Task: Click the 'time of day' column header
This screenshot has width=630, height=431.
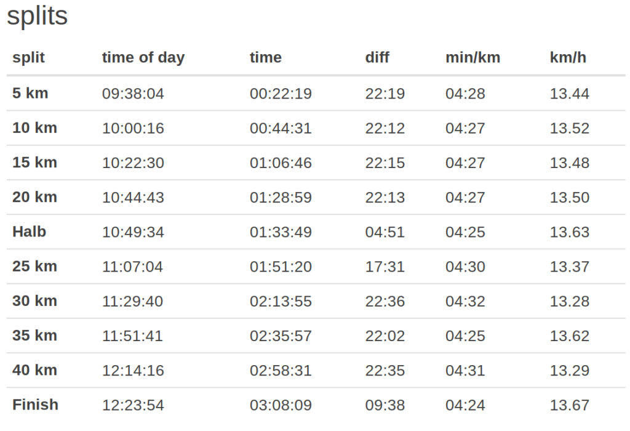Action: click(x=143, y=58)
